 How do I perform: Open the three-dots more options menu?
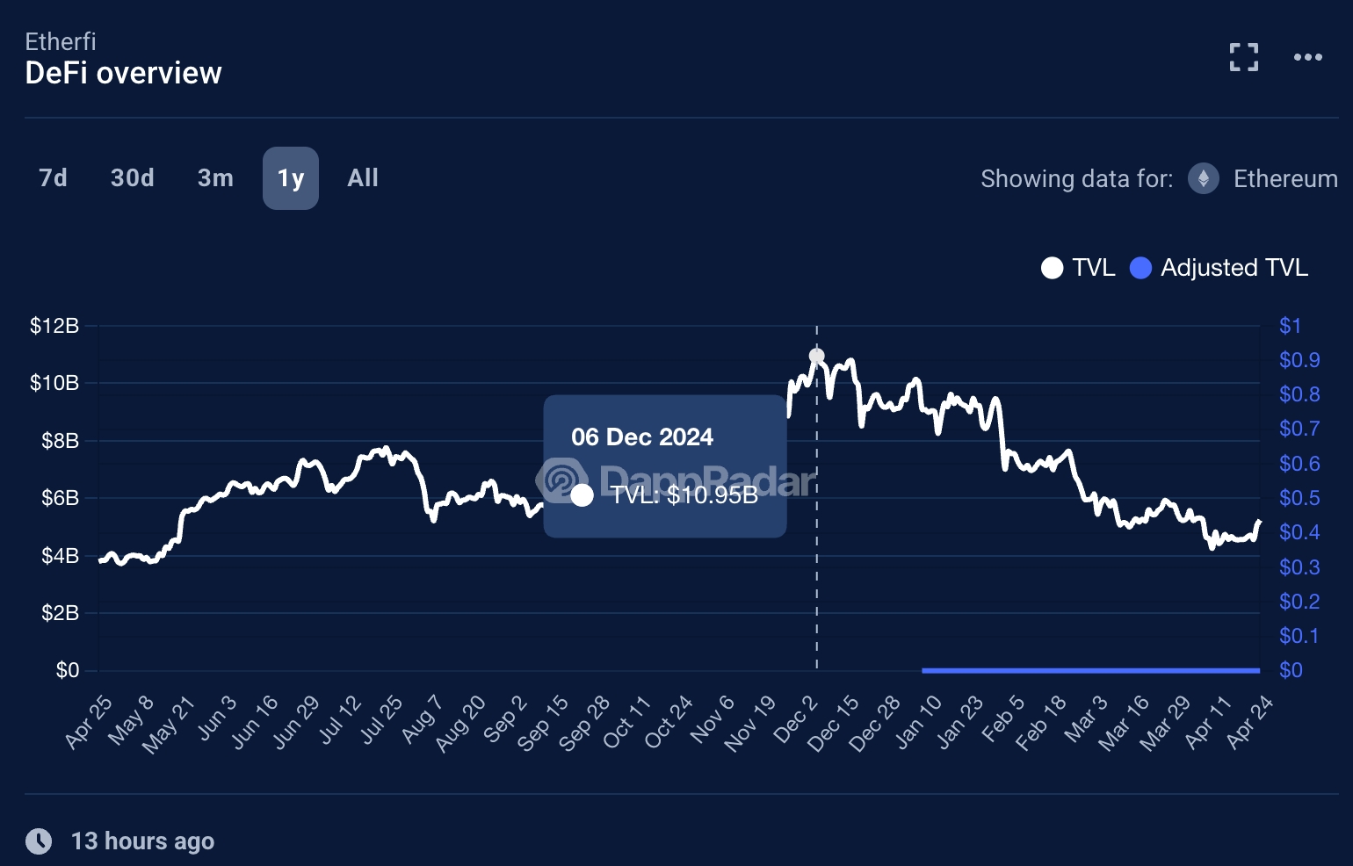click(x=1307, y=57)
